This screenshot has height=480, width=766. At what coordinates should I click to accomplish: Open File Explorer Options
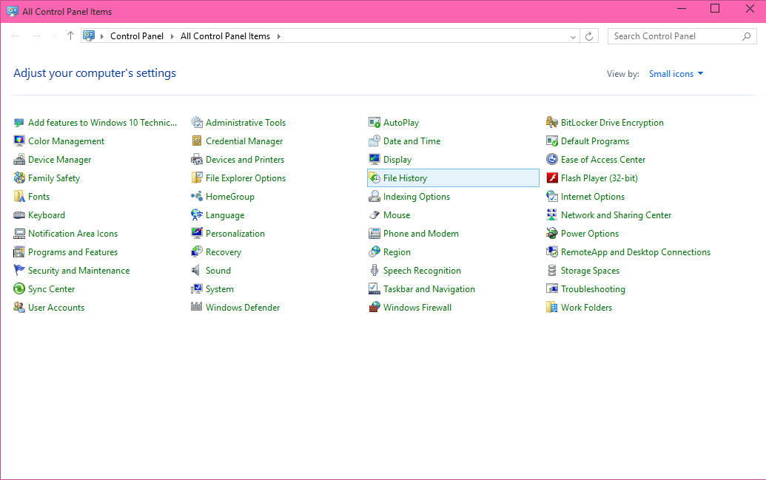(245, 178)
